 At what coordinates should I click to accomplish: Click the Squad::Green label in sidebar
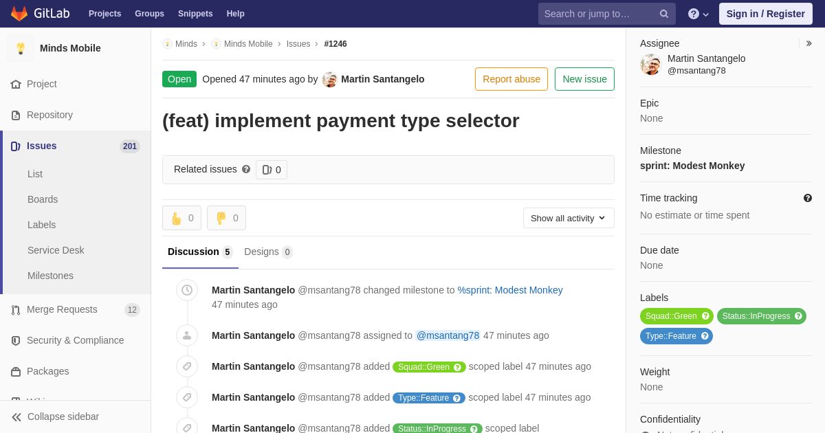676,316
